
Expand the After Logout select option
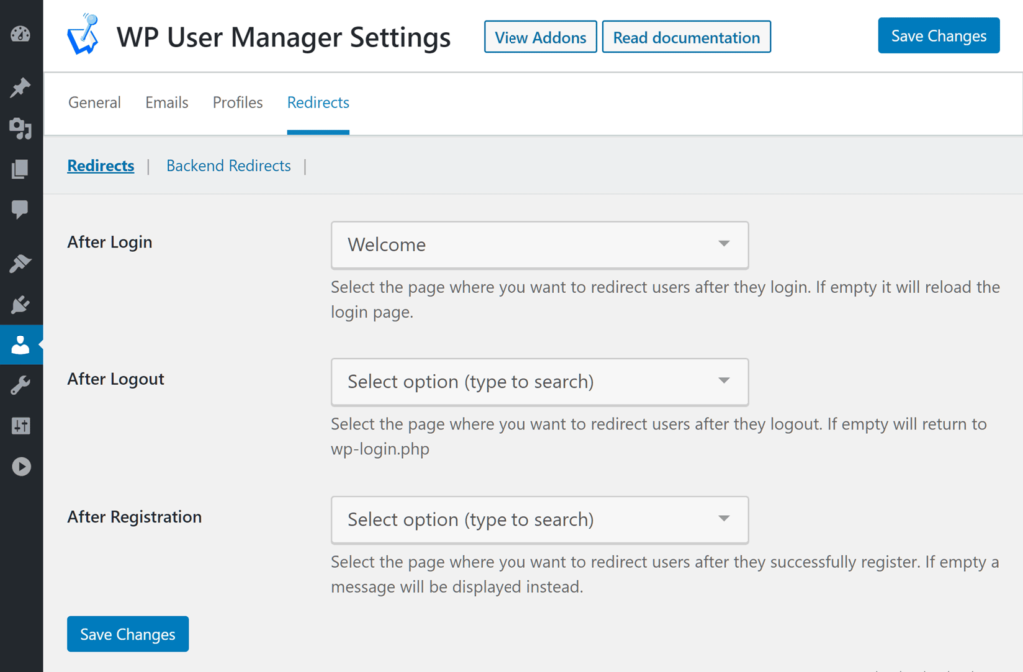[x=539, y=382]
